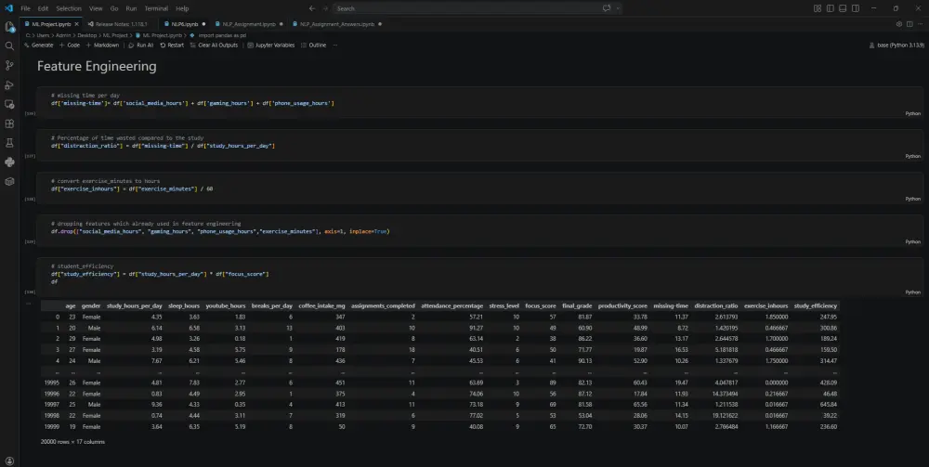
Task: Open the Run and Debug view
Action: 9,85
